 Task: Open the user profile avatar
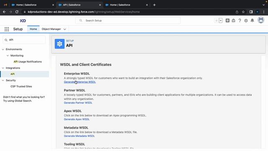pyautogui.click(x=261, y=20)
